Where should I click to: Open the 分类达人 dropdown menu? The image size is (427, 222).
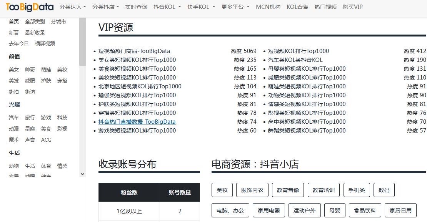coord(72,7)
